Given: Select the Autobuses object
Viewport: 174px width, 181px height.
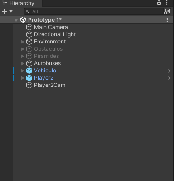Looking at the screenshot, I should (x=48, y=63).
